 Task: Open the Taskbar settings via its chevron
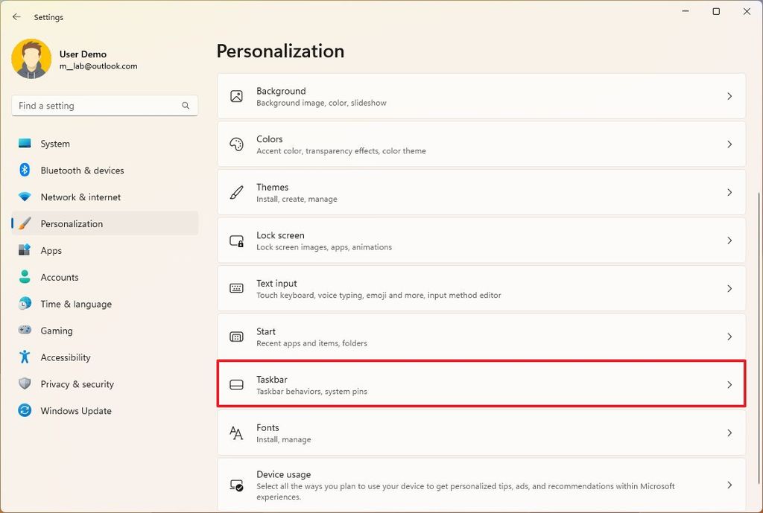click(x=729, y=384)
